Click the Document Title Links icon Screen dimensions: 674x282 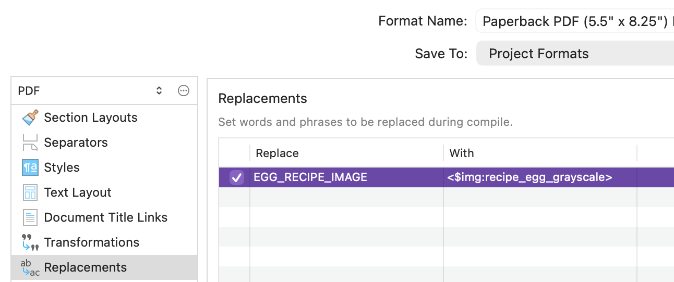(30, 217)
